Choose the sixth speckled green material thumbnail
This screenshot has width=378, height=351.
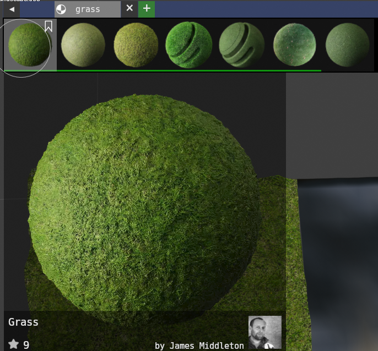pyautogui.click(x=294, y=45)
